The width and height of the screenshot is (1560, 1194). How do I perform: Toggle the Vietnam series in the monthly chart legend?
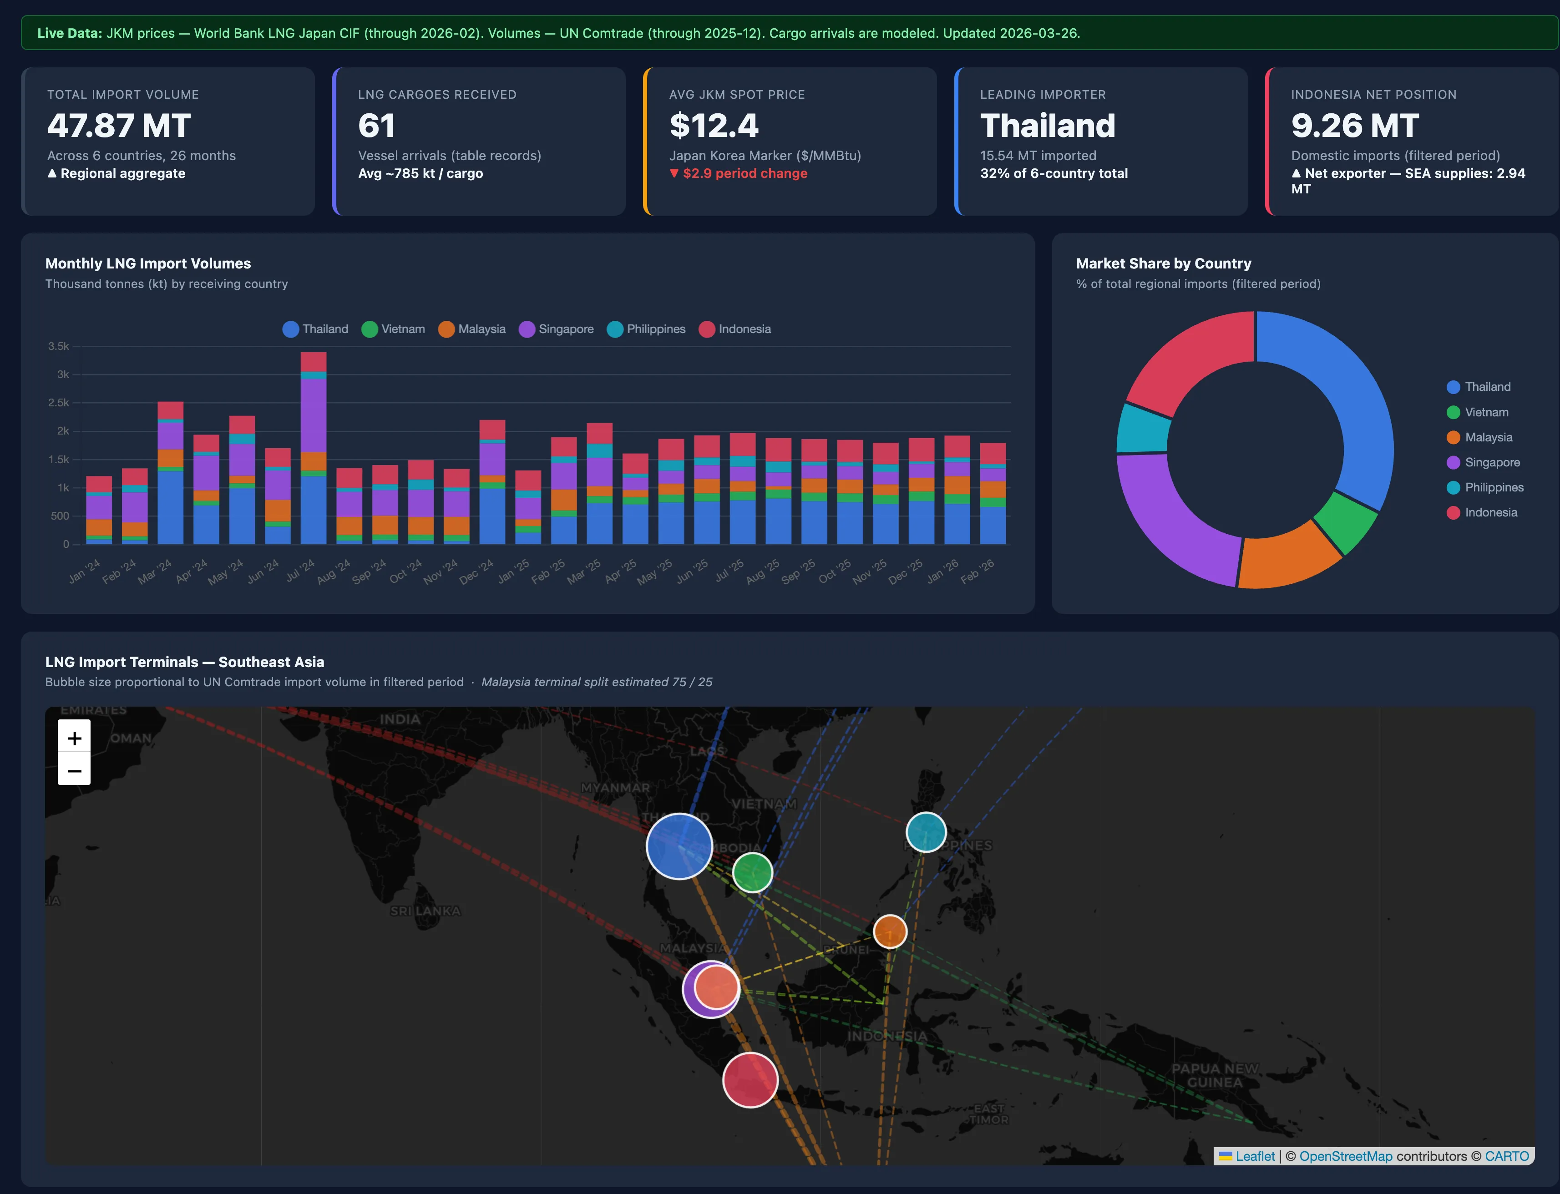click(x=394, y=329)
